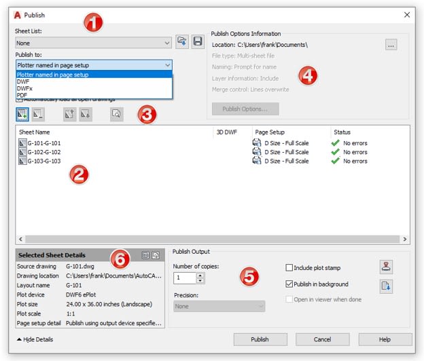
Task: Click first icon in Selected Sheet Details header
Action: pyautogui.click(x=145, y=255)
